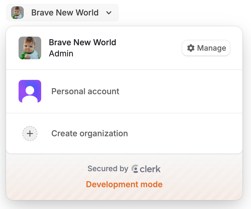The width and height of the screenshot is (251, 209).
Task: Click the Admin role label
Action: (x=61, y=54)
